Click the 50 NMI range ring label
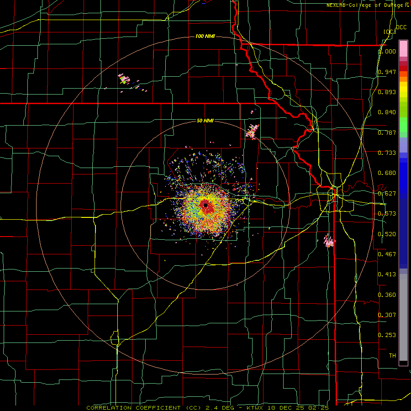411x411 pixels. tap(205, 121)
